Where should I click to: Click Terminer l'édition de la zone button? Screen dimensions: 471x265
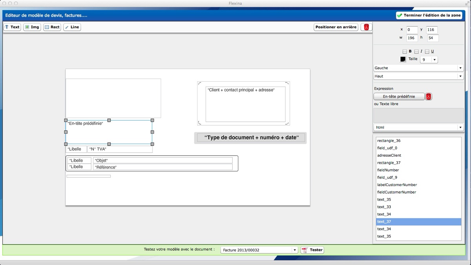coord(429,15)
